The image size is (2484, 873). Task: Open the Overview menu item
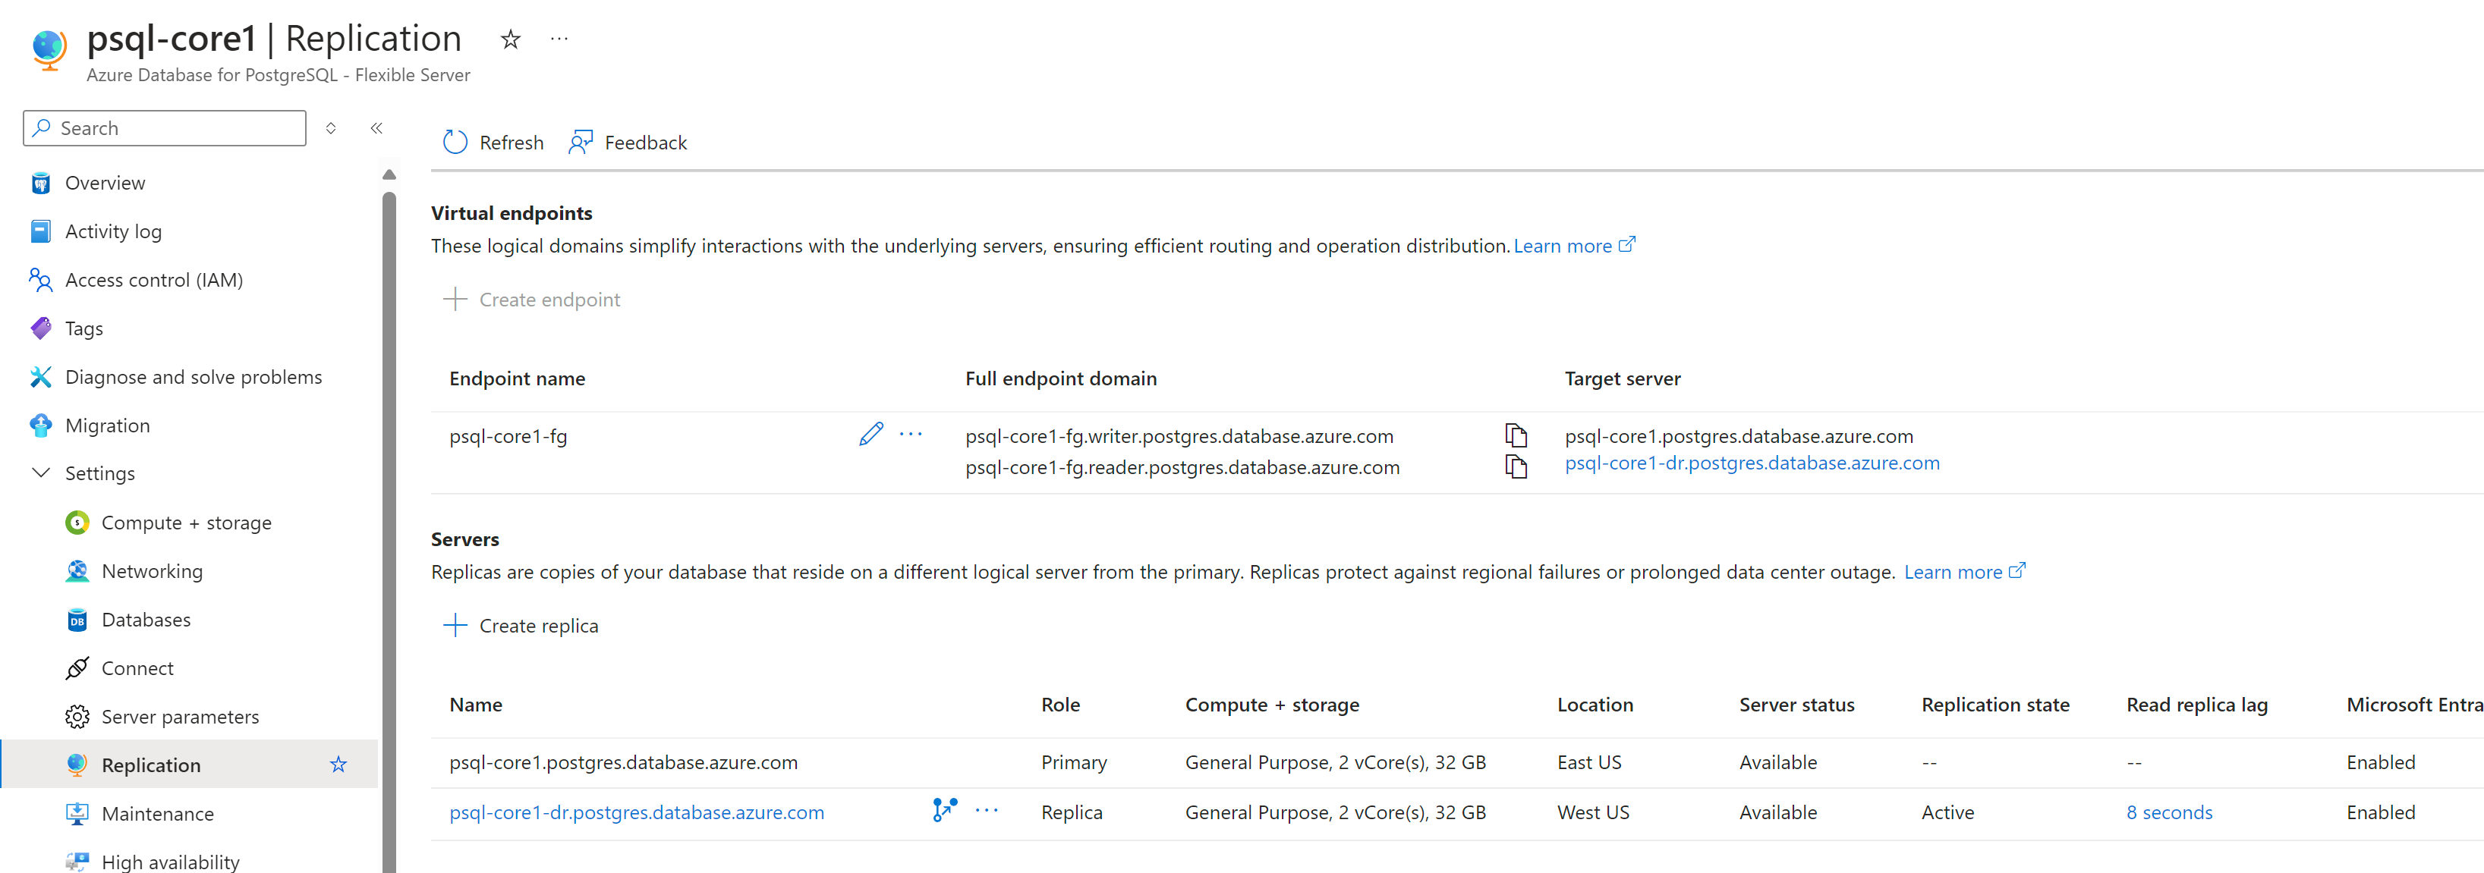[105, 183]
